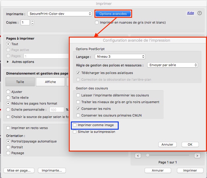Click the Options avancées button
Screen dimensions: 207x178
click(x=113, y=14)
